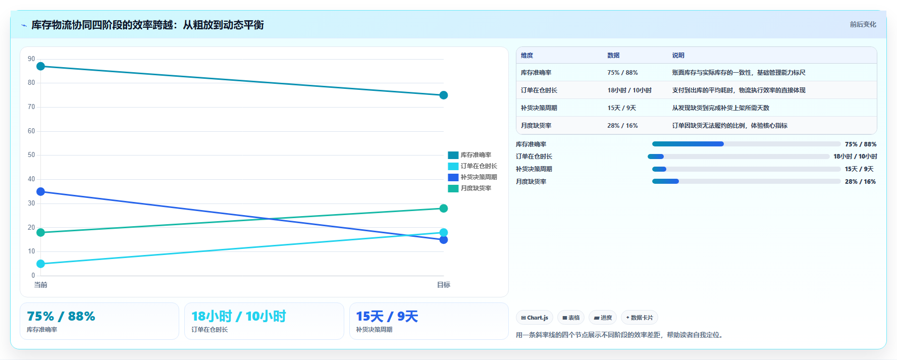The height and width of the screenshot is (360, 897).
Task: Toggle the 月度缺货率 legend entry
Action: (469, 188)
